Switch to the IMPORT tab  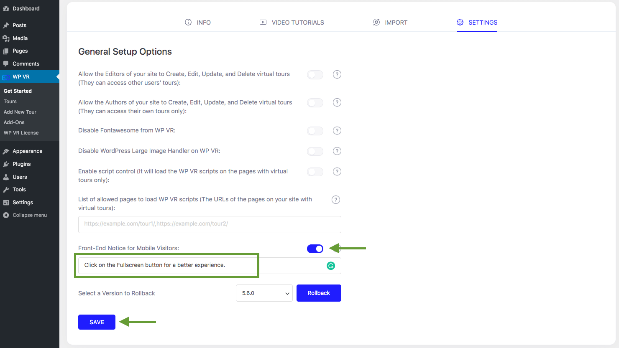[390, 23]
